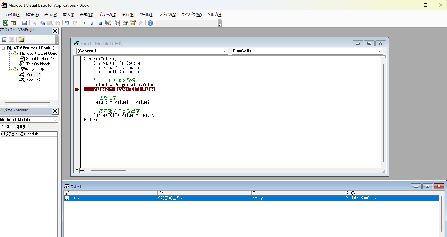Screen dimensions: 447x237
Task: Click the code window vertical scrollbar
Action: (x=383, y=112)
